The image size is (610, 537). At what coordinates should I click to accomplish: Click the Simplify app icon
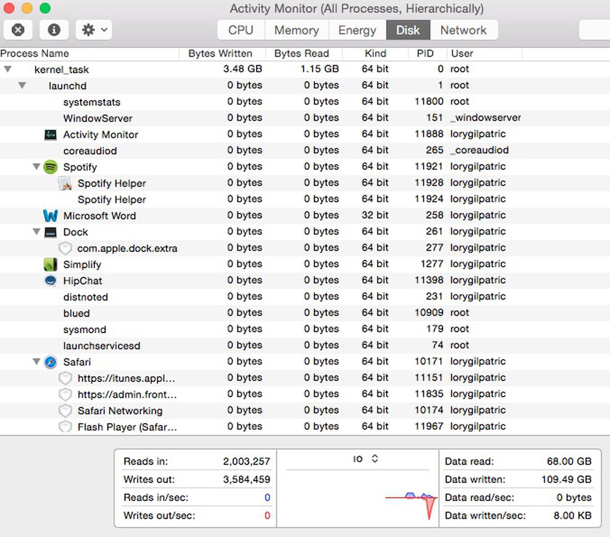point(50,264)
